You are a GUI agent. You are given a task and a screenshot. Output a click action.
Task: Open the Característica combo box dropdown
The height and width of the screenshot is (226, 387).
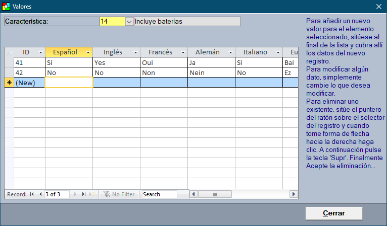129,22
